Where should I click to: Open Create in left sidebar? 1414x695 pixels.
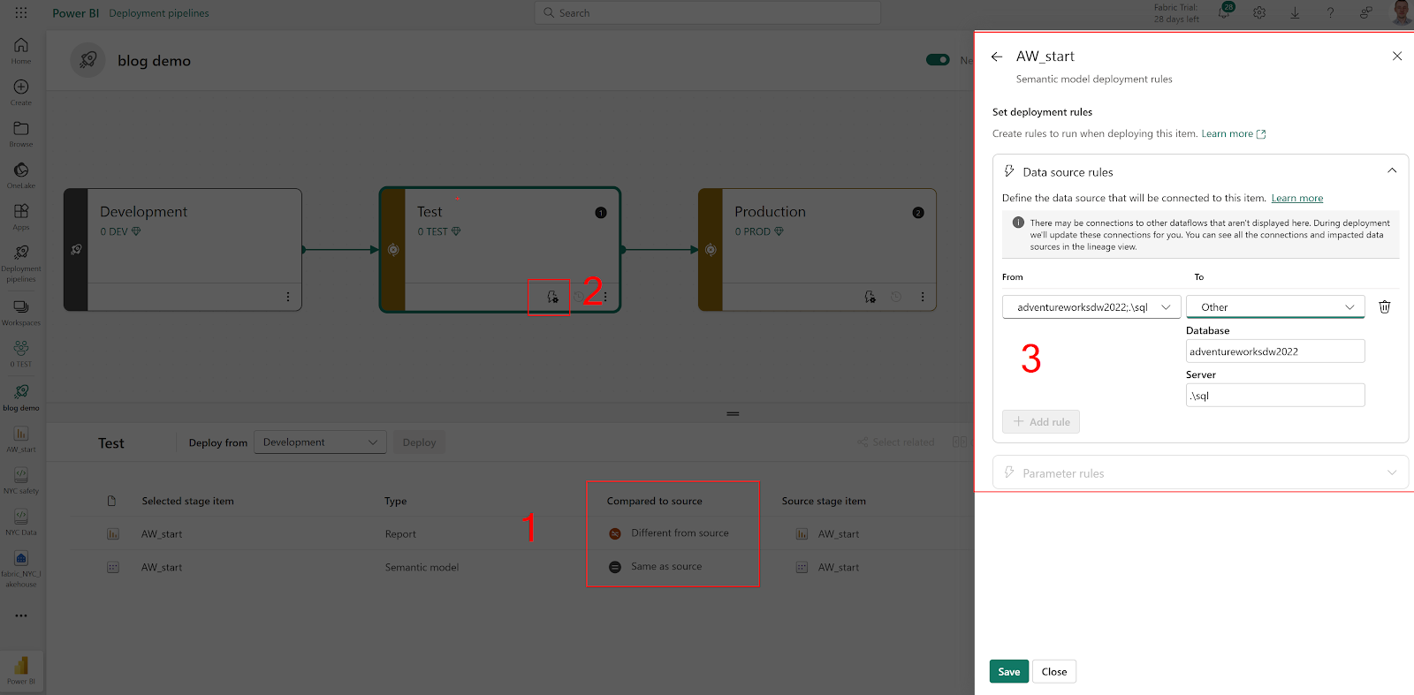tap(21, 92)
